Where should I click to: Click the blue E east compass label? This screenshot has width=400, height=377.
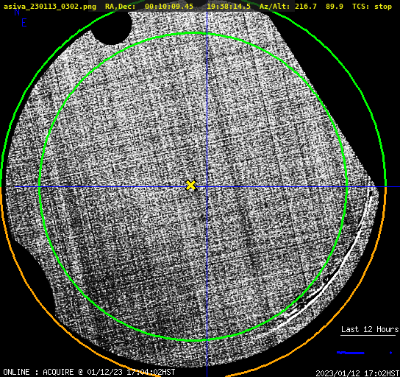24,23
